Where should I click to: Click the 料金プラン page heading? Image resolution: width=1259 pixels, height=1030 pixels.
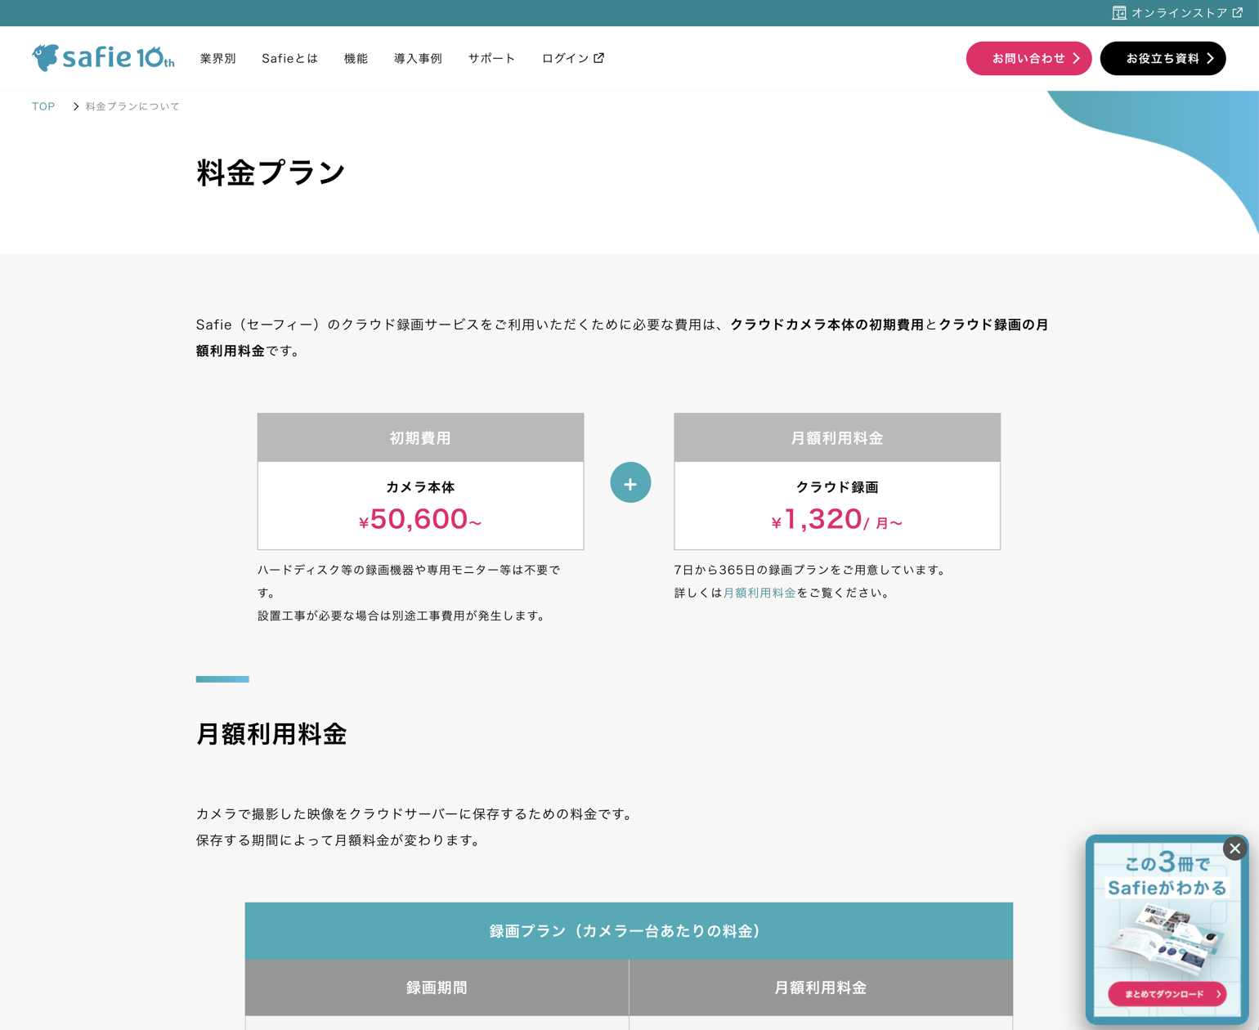click(x=271, y=172)
